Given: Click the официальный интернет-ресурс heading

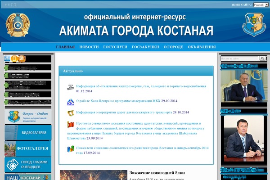Looking at the screenshot, I should coord(135,17).
